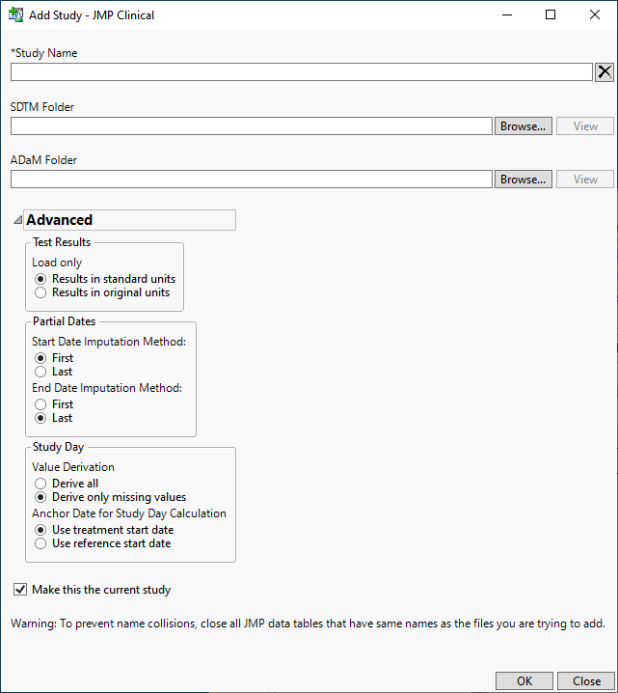Choose First for Start Date Imputation Method

(x=40, y=358)
